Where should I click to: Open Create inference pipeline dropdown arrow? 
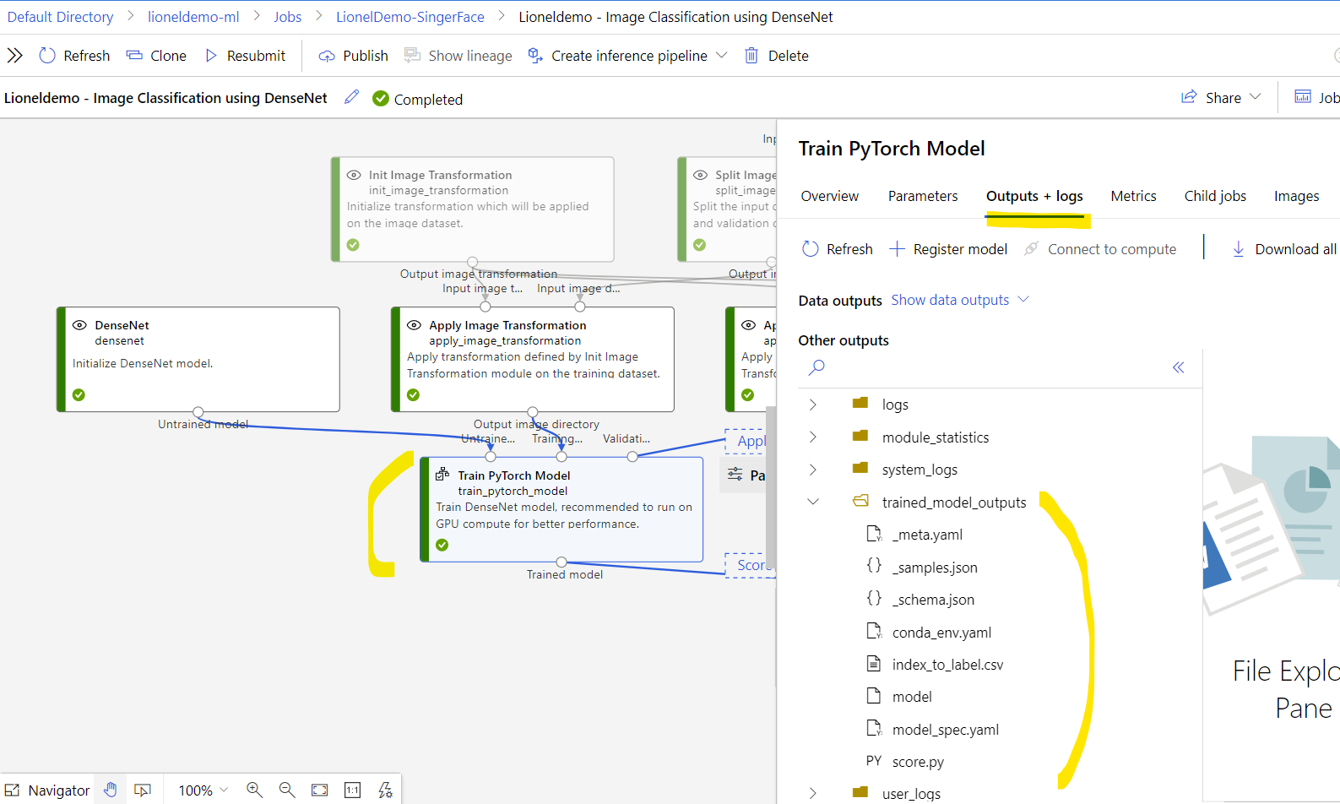[721, 55]
